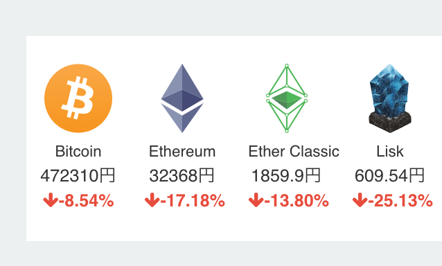Viewport: 442px width, 266px height.
Task: Click the -25.13% change for Lisk
Action: point(400,201)
